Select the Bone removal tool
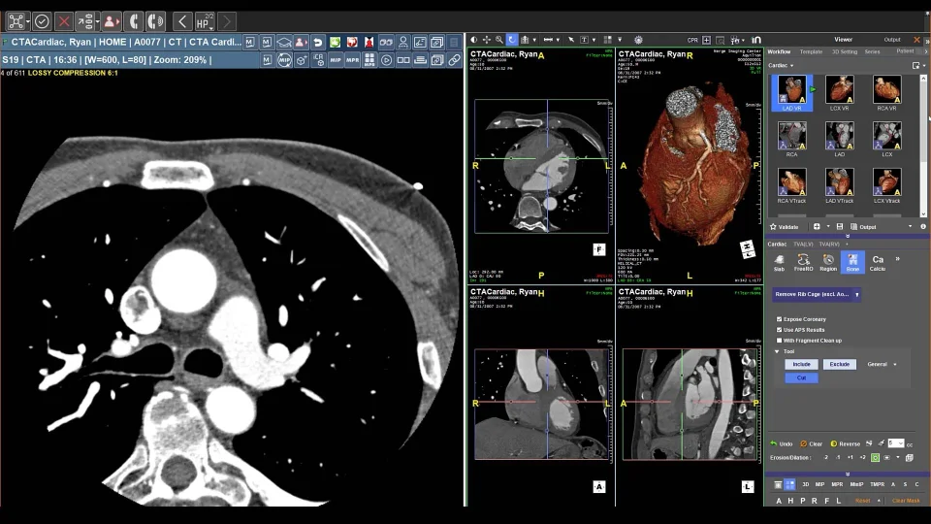This screenshot has width=931, height=524. coord(852,262)
